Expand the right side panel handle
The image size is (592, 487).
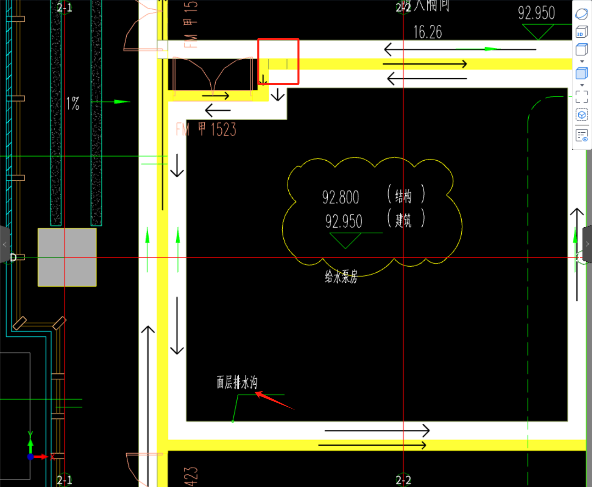[x=587, y=244]
